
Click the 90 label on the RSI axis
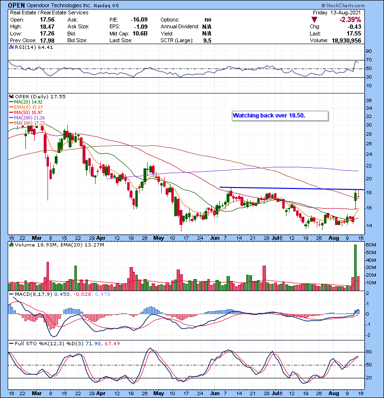(x=369, y=51)
